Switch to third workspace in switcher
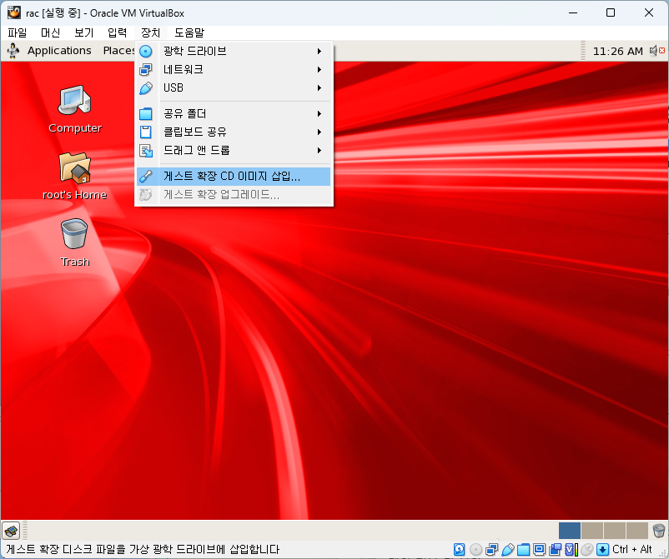669x559 pixels. click(x=615, y=531)
